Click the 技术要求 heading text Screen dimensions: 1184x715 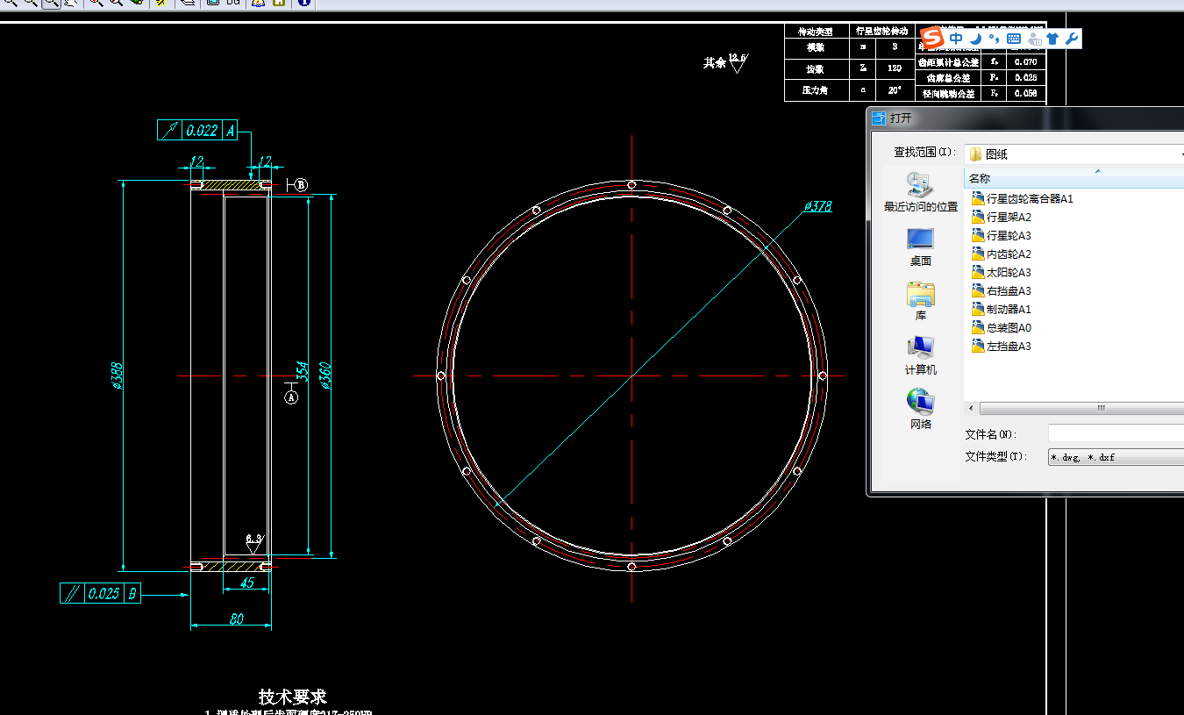[x=293, y=697]
